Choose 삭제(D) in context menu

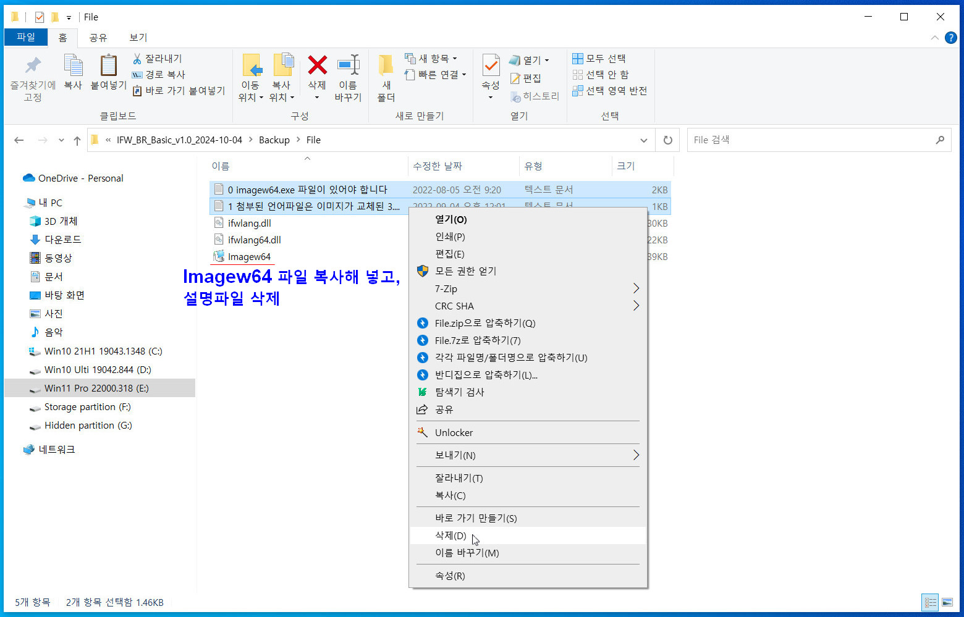click(x=528, y=535)
